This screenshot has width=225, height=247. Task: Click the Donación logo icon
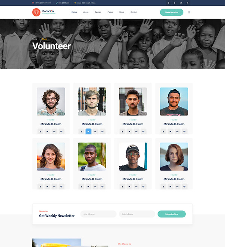coord(36,12)
